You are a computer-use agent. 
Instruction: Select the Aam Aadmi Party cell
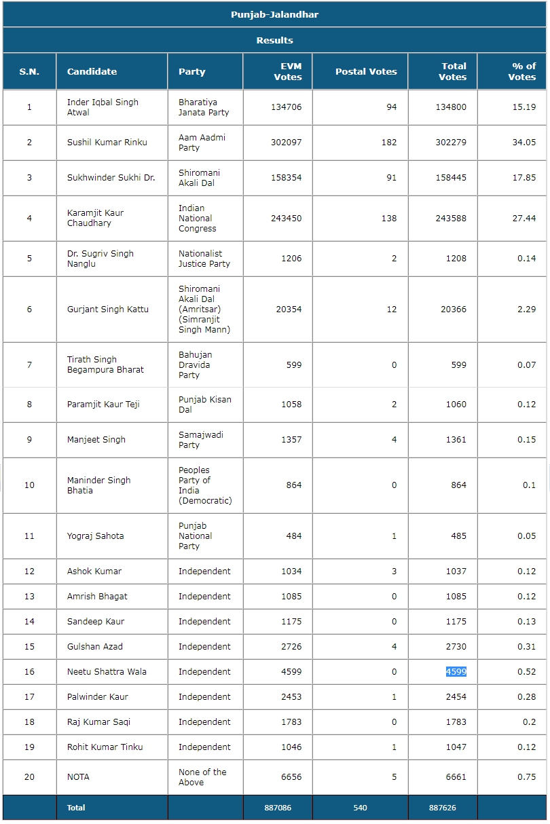(202, 143)
